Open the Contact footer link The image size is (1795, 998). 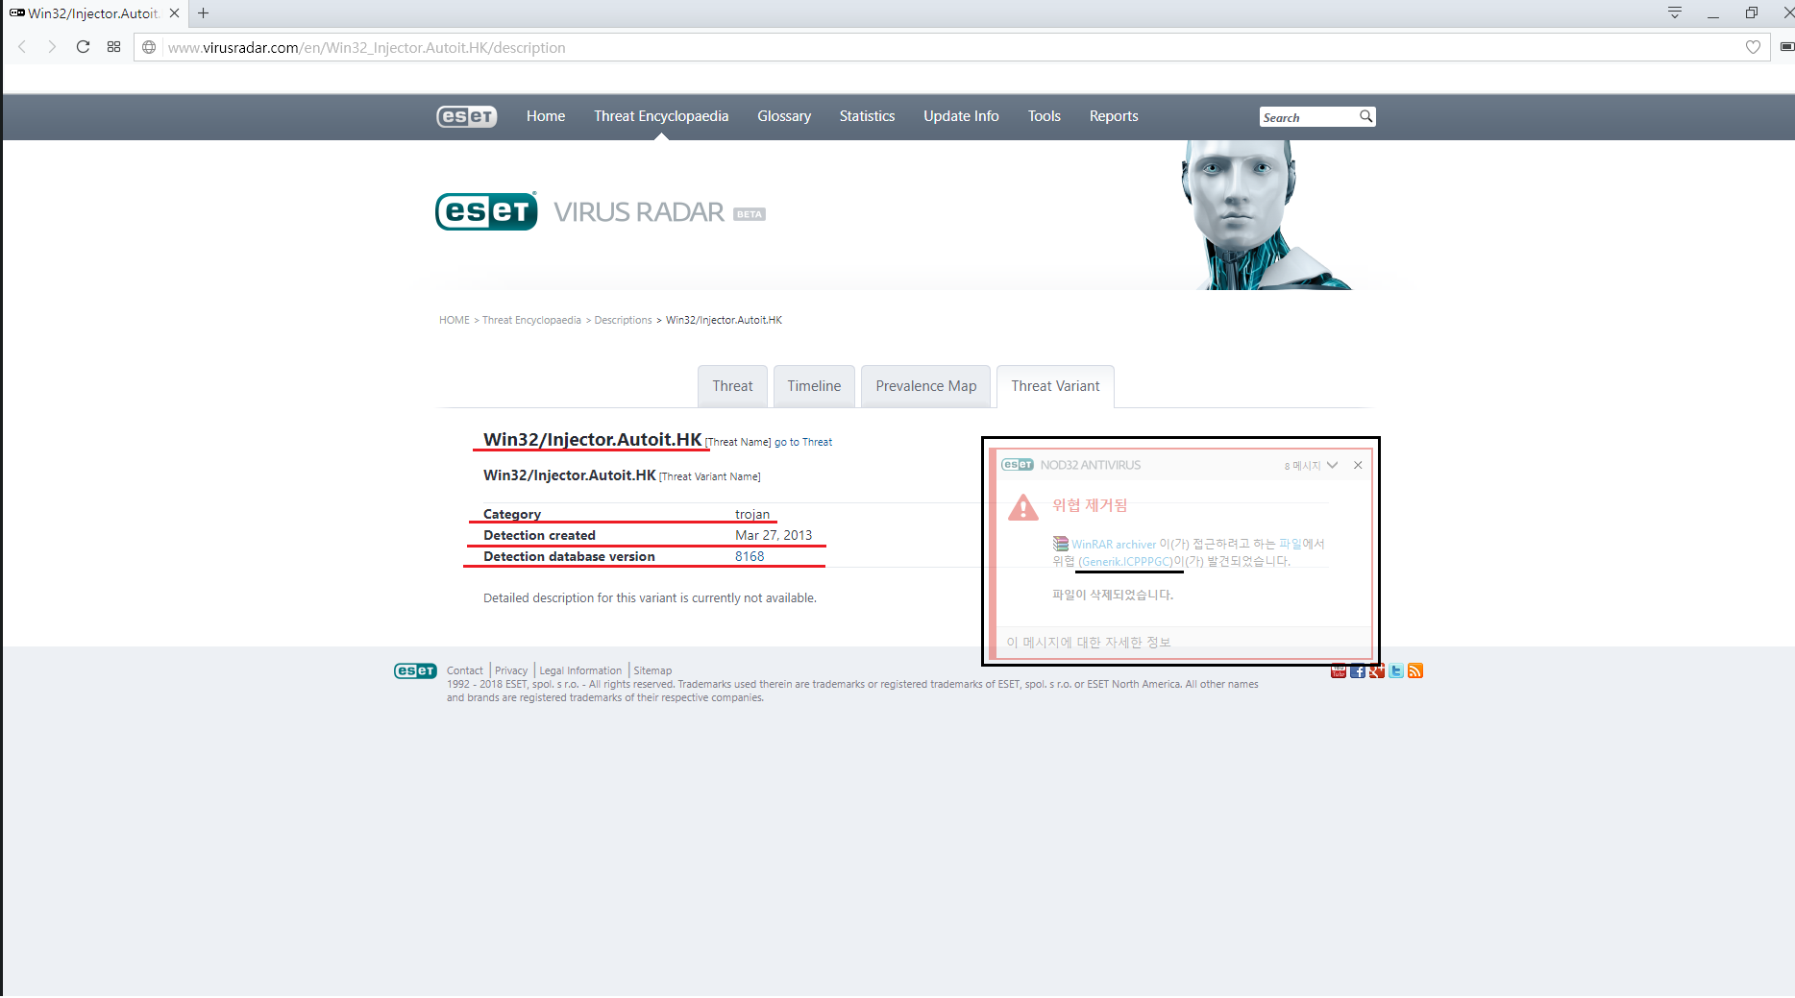465,670
